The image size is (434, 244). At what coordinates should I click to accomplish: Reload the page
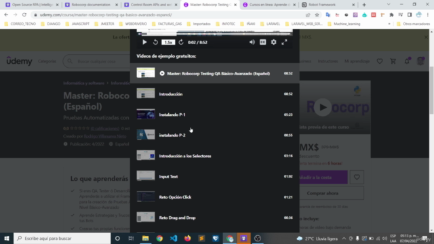pos(24,15)
